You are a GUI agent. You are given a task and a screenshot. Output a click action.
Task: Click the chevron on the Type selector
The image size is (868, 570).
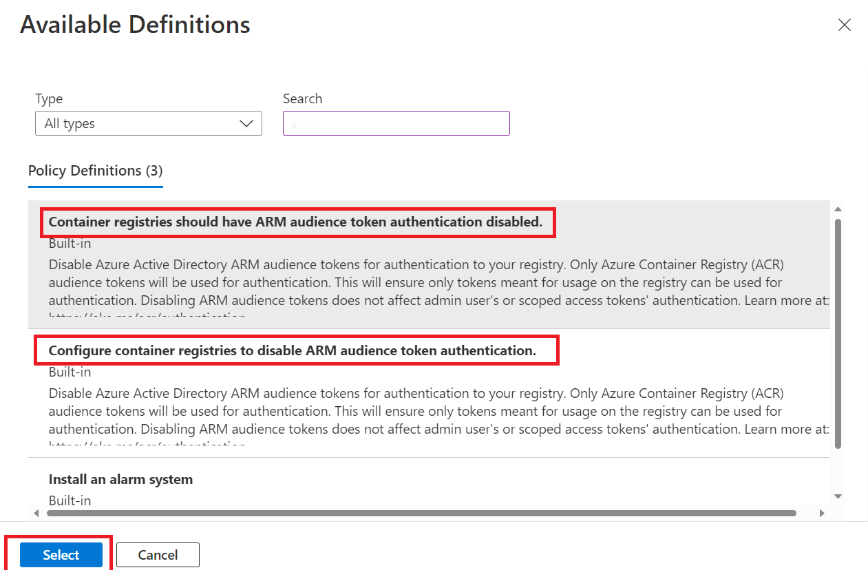point(246,123)
